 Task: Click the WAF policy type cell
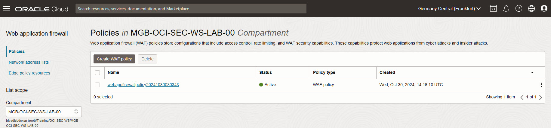pos(323,85)
